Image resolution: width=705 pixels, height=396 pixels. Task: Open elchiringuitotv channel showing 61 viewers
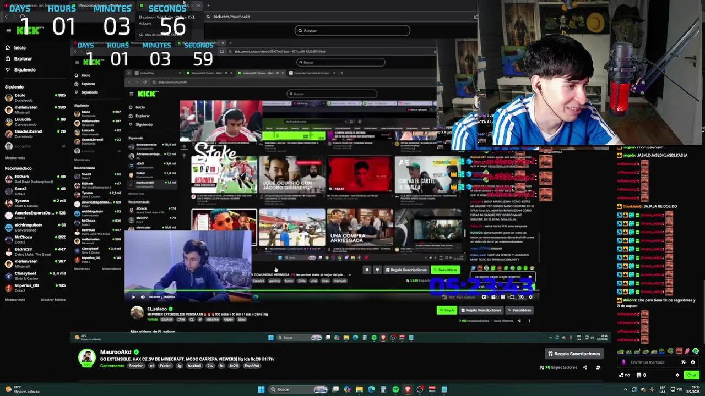pyautogui.click(x=35, y=227)
